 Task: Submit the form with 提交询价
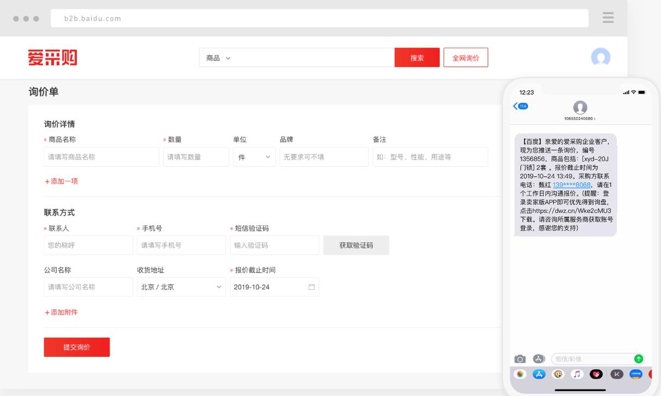(77, 347)
